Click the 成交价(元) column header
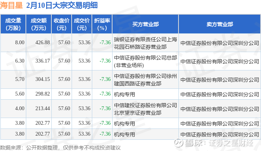 tap(82, 24)
